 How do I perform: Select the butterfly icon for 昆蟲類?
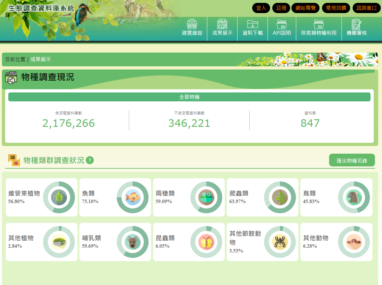(206, 242)
